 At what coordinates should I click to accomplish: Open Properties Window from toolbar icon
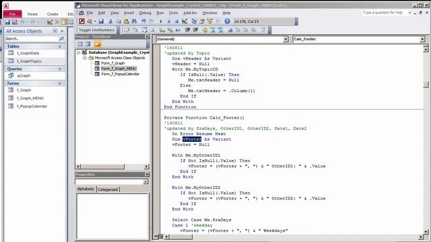tap(202, 21)
